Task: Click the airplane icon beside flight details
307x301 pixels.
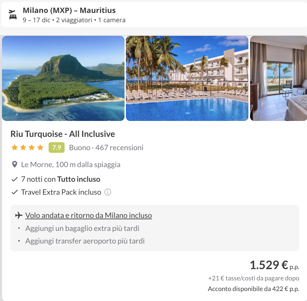Action: click(19, 215)
